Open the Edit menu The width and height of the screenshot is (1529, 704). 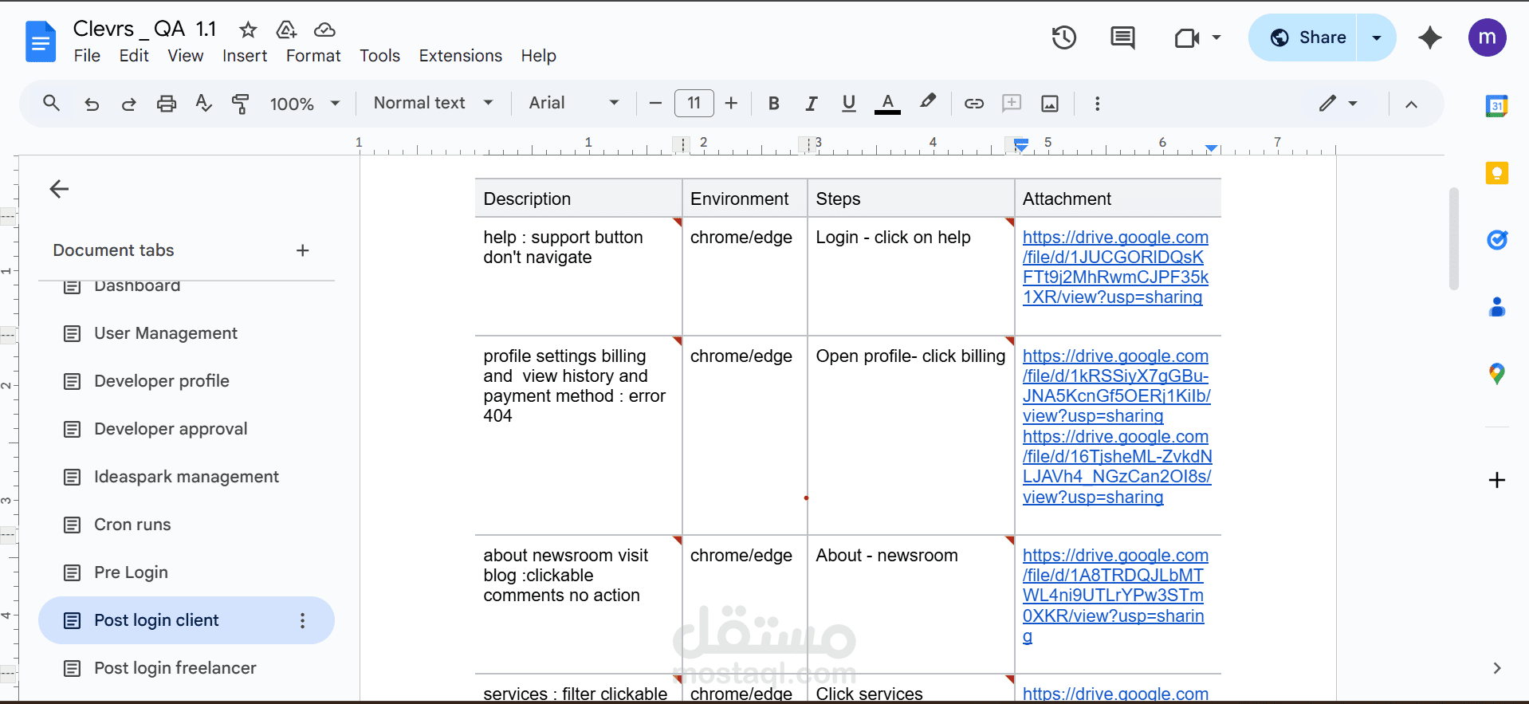(134, 56)
